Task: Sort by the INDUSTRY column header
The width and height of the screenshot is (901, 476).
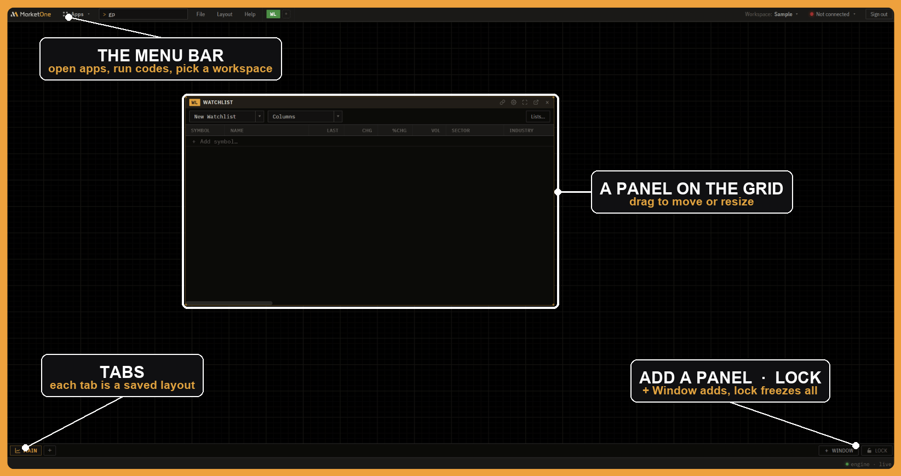Action: point(521,130)
